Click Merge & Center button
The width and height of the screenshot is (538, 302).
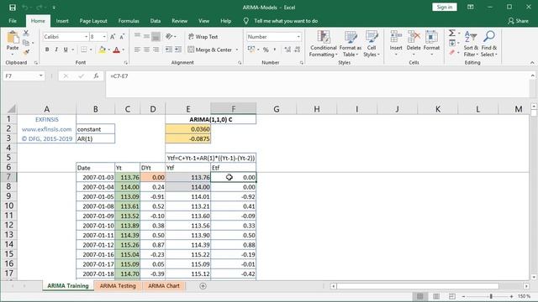coord(210,49)
